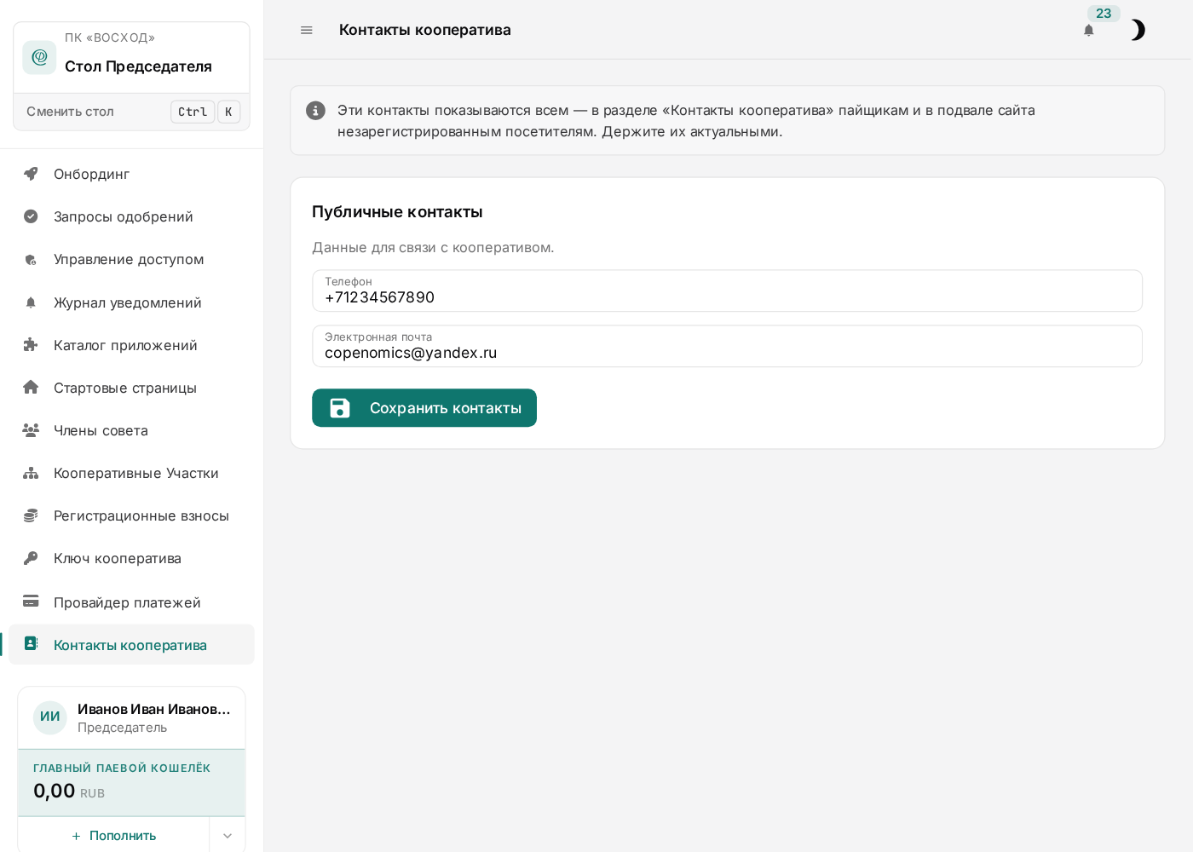The height and width of the screenshot is (852, 1193).
Task: Click the Публичные контакты heading
Action: (397, 212)
